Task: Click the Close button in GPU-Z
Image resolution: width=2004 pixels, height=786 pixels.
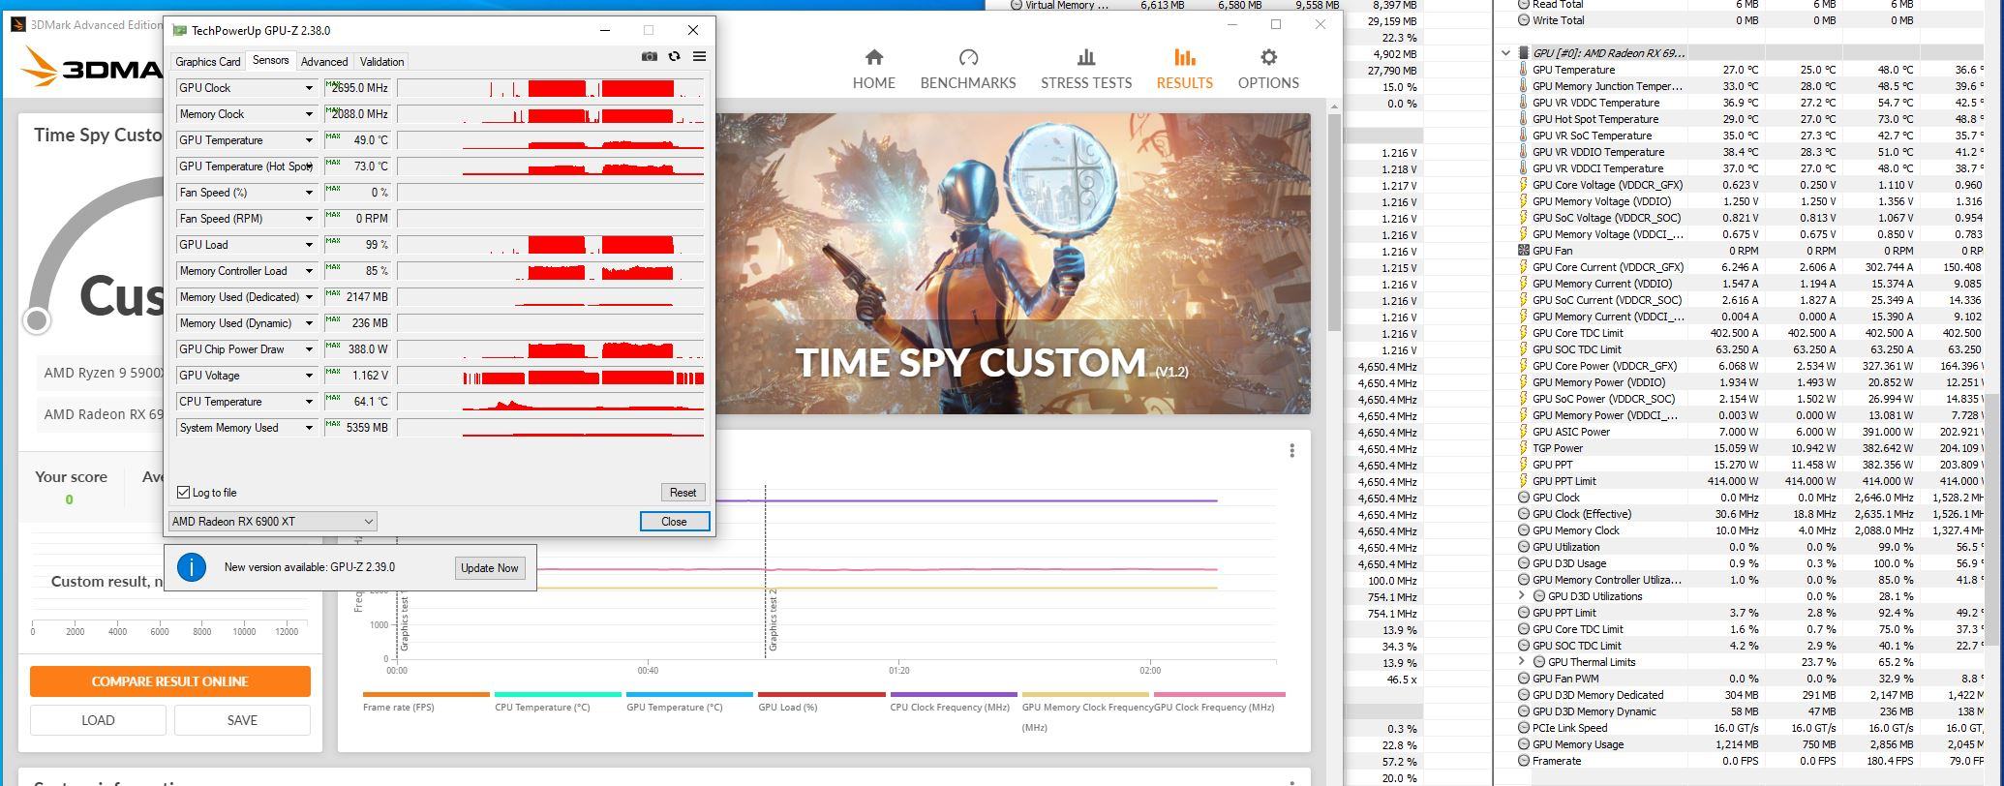Action: pyautogui.click(x=674, y=522)
